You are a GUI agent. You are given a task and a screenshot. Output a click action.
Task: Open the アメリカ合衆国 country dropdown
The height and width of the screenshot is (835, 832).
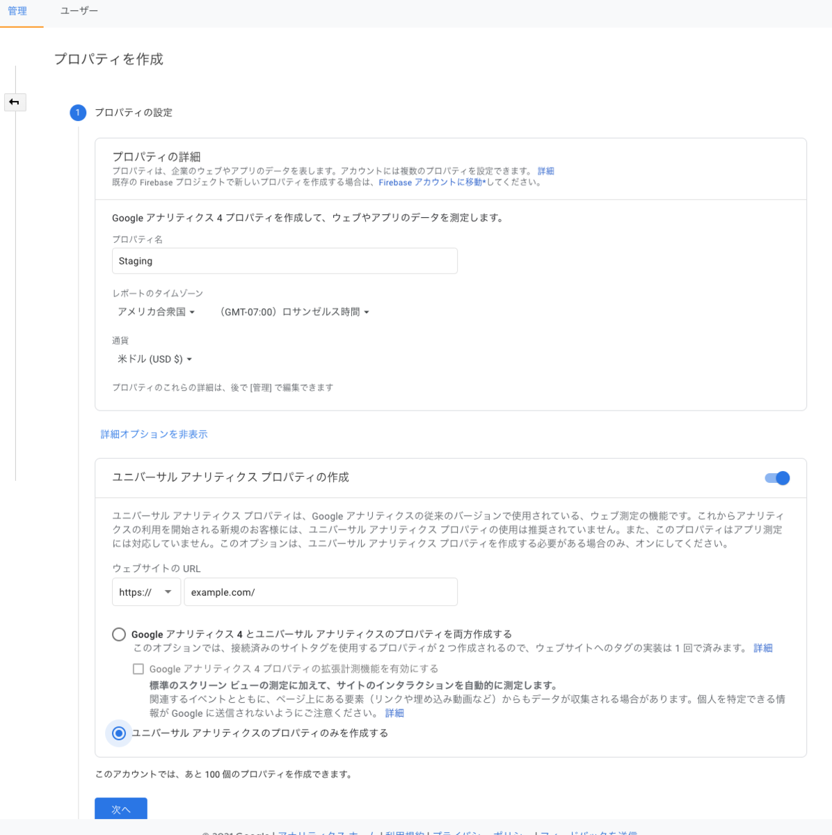(157, 312)
